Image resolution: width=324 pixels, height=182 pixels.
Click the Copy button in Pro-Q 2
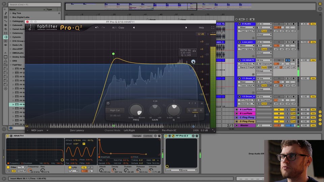pos(121,28)
